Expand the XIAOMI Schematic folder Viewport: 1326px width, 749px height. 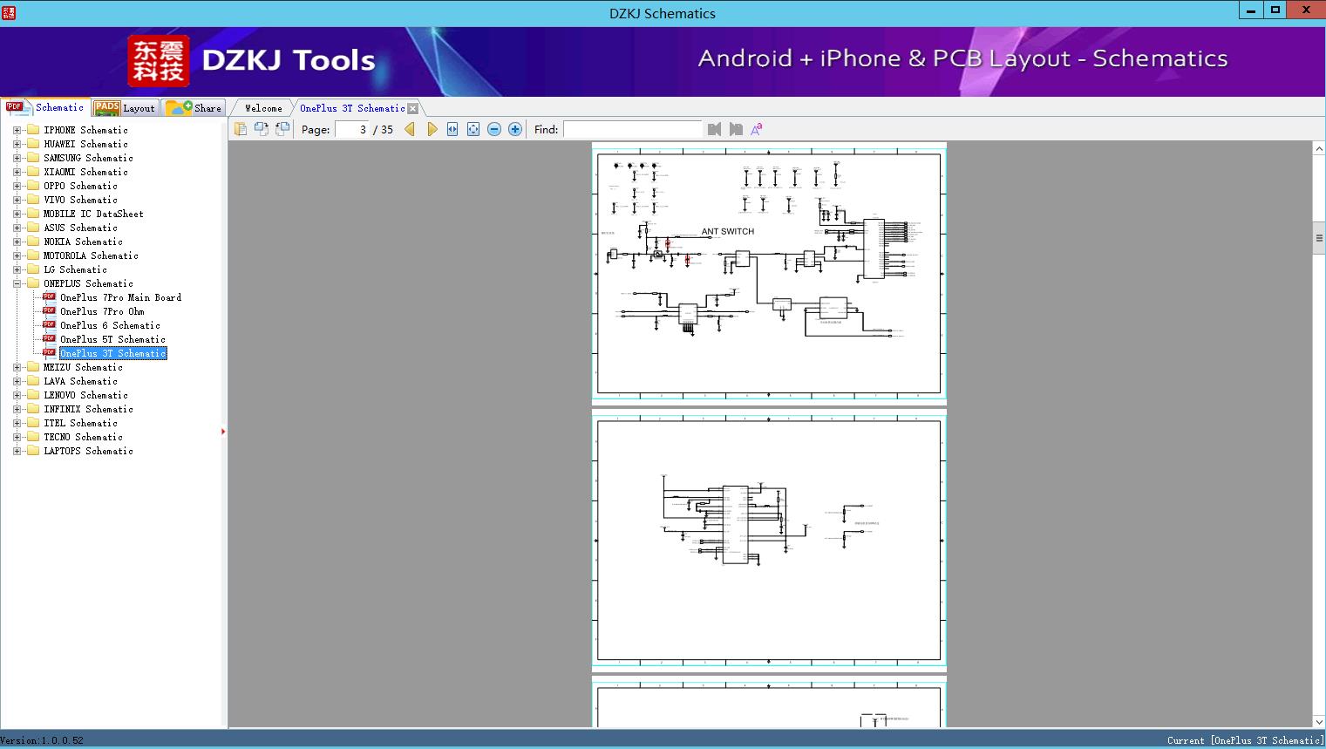point(17,172)
